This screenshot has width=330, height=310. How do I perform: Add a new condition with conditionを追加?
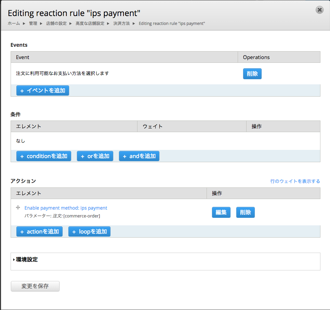click(44, 156)
